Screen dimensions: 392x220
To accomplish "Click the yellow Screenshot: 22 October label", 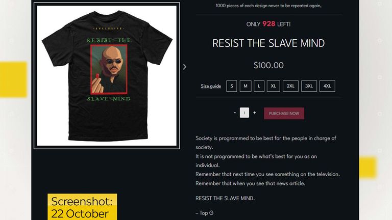I will 82,207.
